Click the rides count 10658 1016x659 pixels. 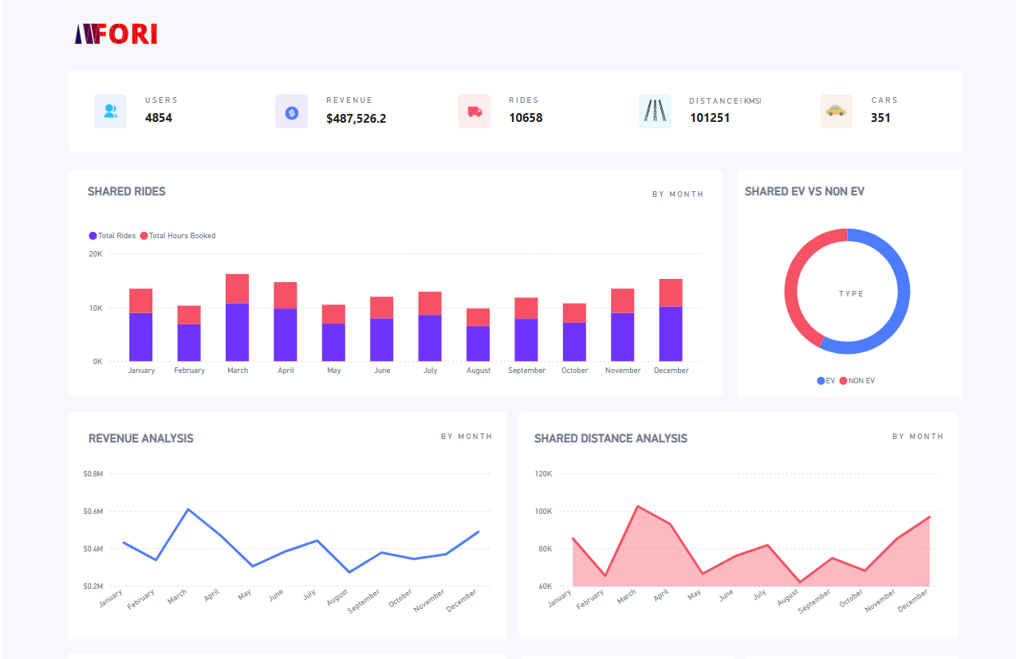(526, 118)
